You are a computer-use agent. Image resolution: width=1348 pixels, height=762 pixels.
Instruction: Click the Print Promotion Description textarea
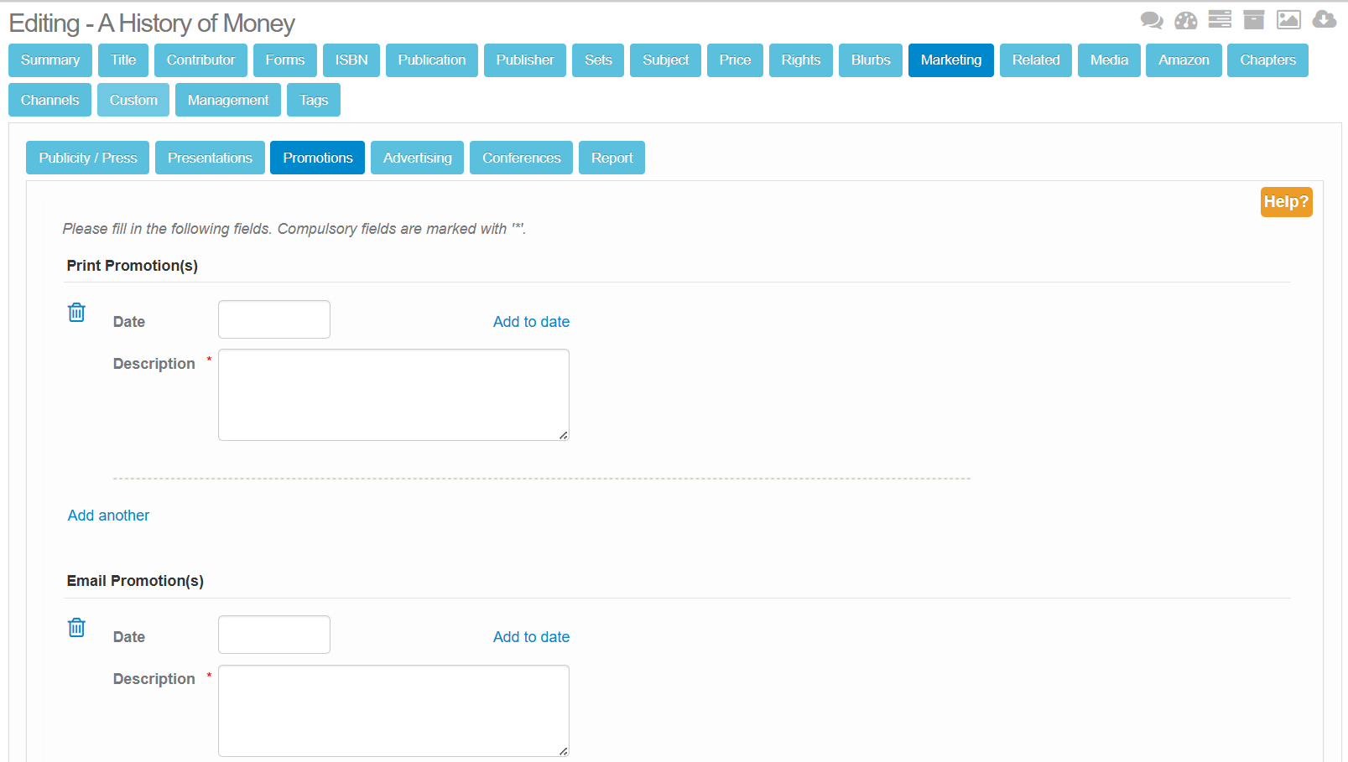[393, 395]
